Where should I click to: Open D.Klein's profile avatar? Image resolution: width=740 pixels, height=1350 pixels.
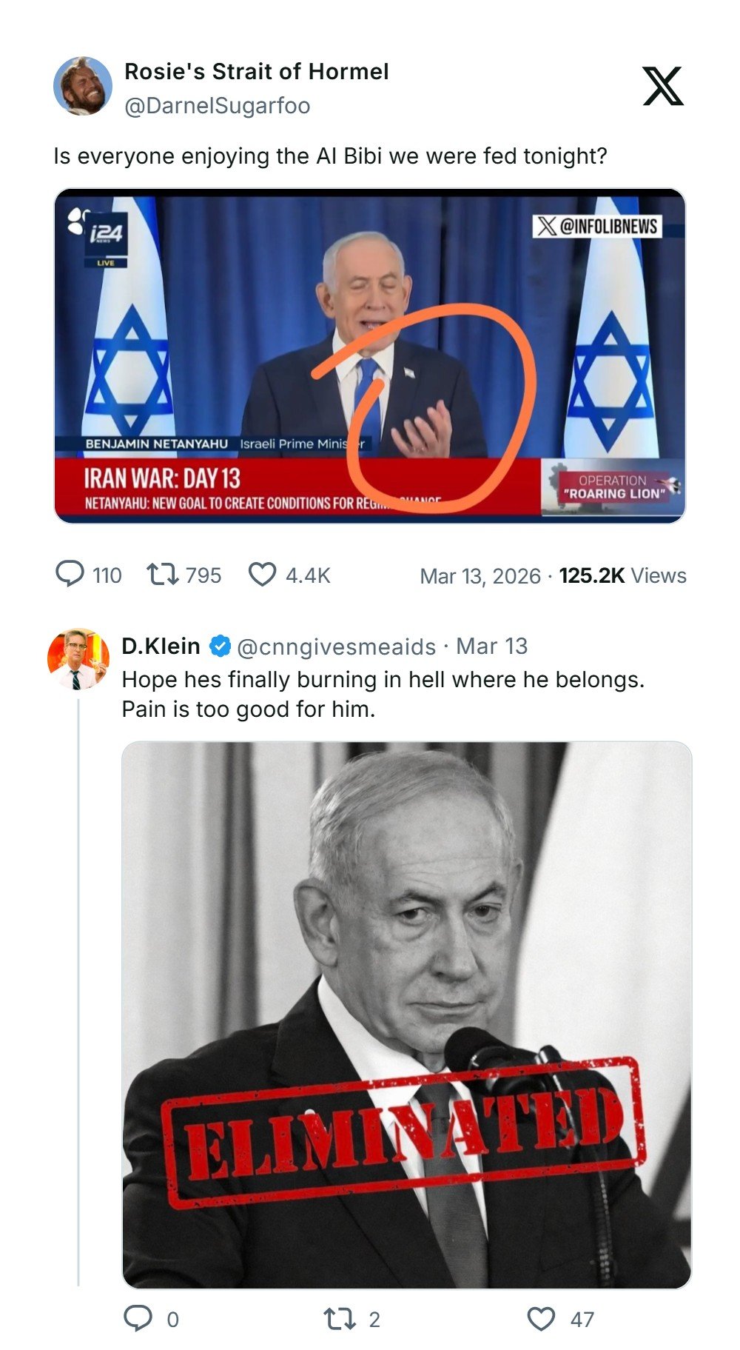(x=78, y=658)
